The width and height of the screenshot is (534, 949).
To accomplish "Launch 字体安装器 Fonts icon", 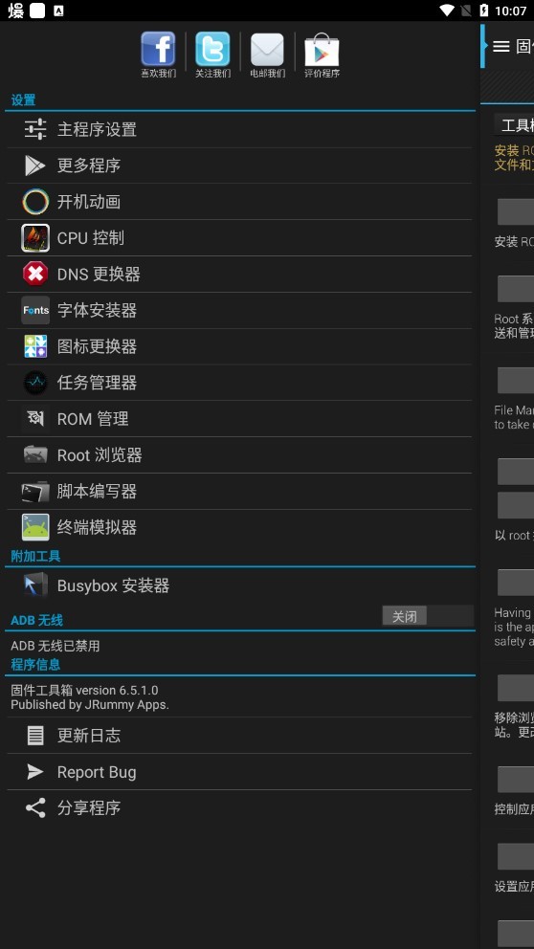I will 35,311.
